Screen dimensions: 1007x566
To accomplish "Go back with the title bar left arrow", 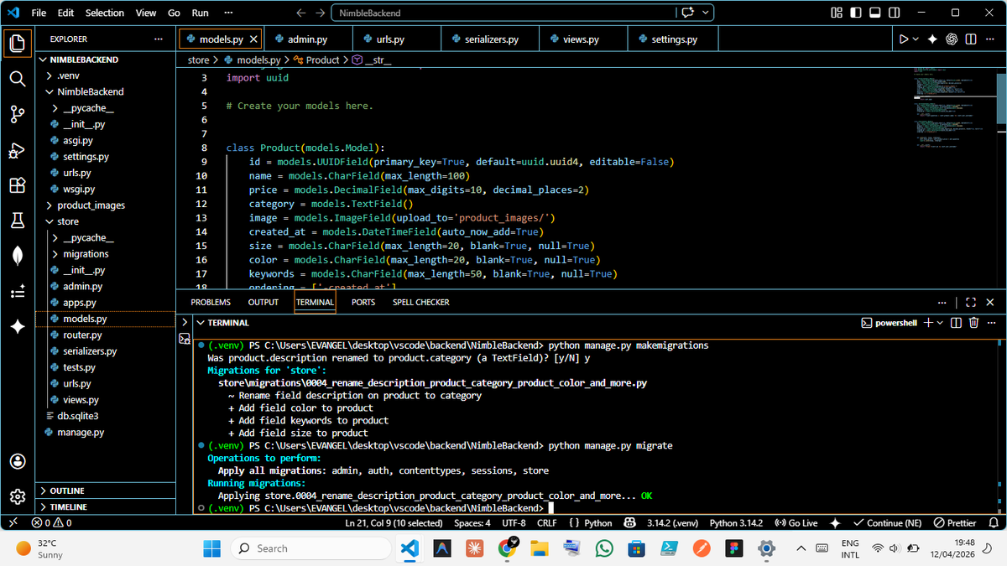I will 302,13.
